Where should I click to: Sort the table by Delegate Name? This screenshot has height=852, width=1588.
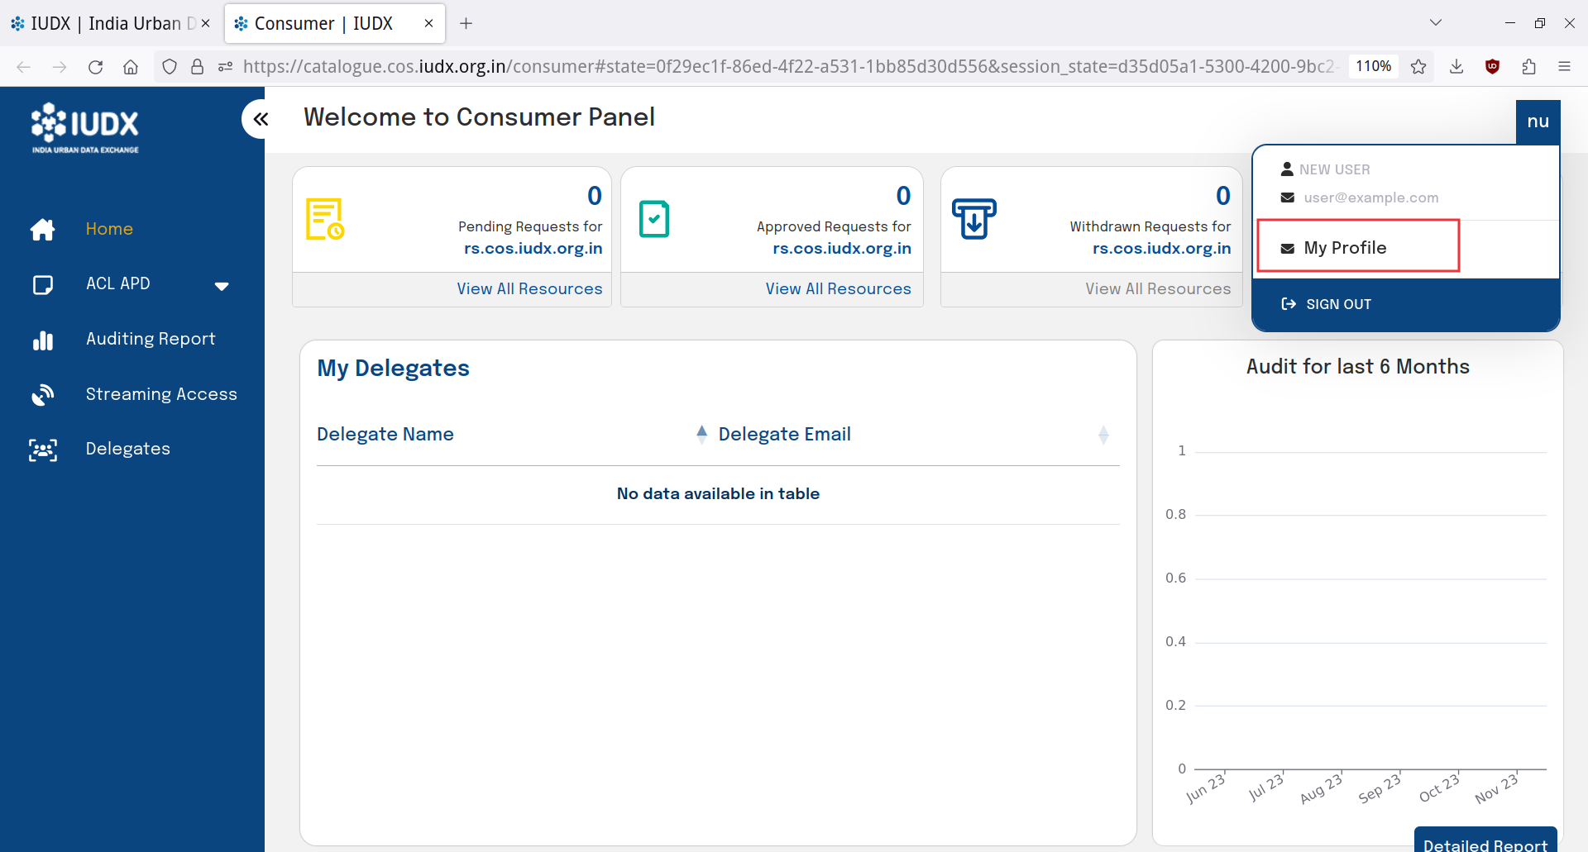pos(701,435)
